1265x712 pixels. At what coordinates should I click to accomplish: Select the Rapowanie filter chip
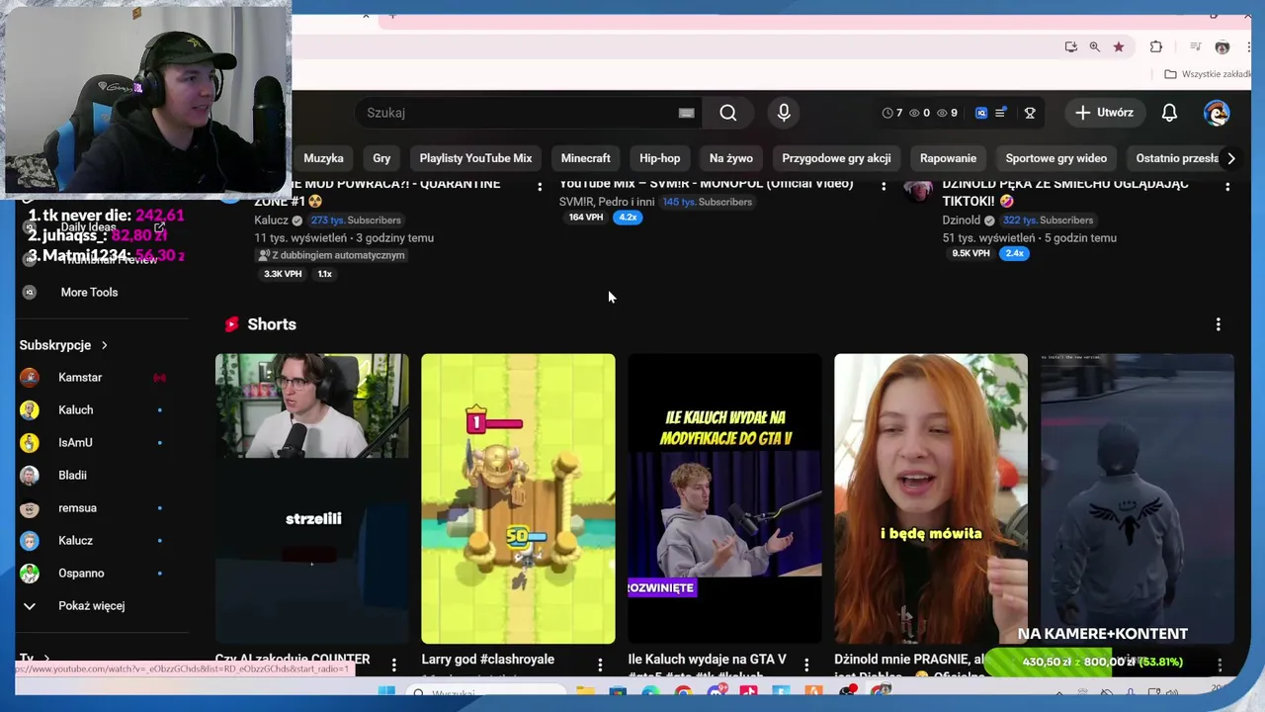948,158
